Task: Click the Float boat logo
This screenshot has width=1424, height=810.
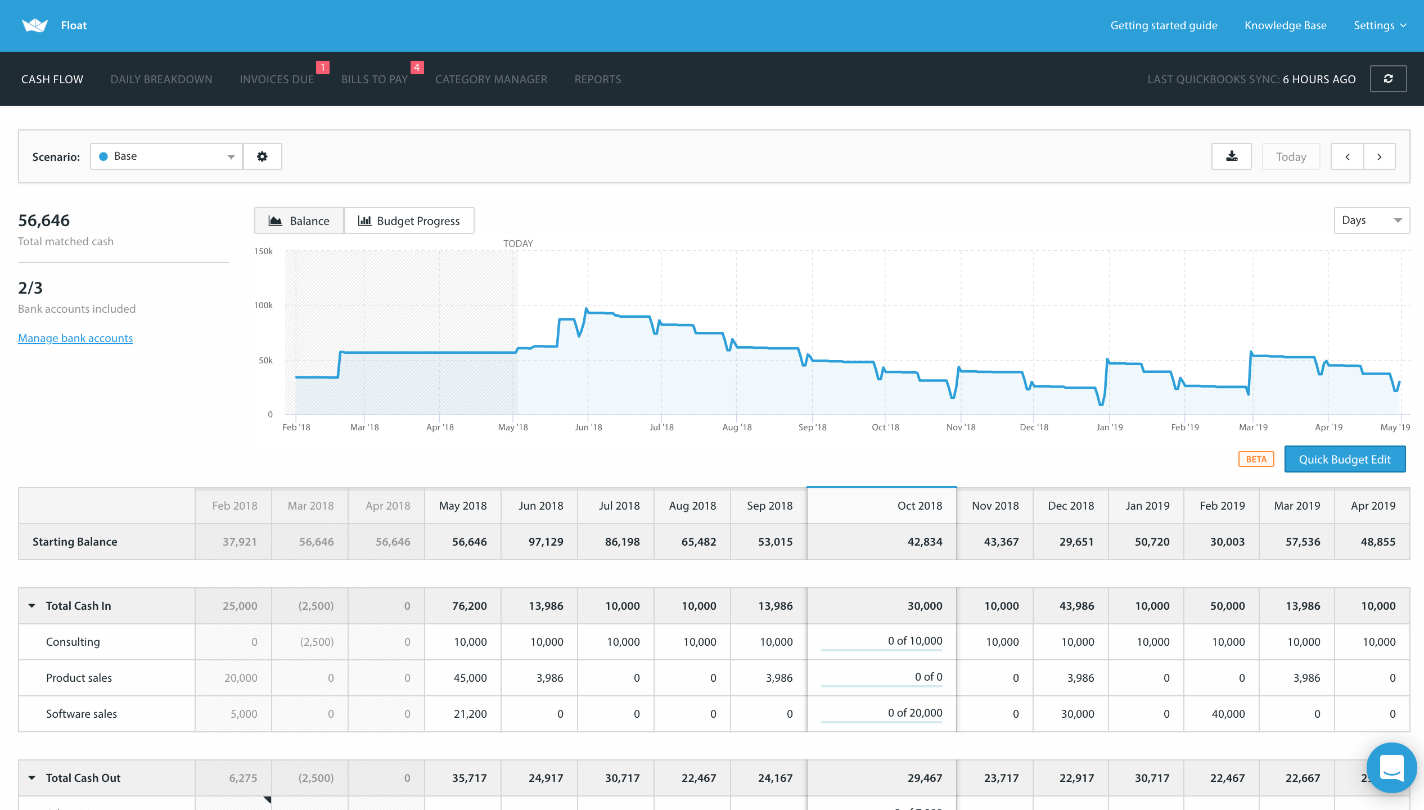Action: point(35,25)
